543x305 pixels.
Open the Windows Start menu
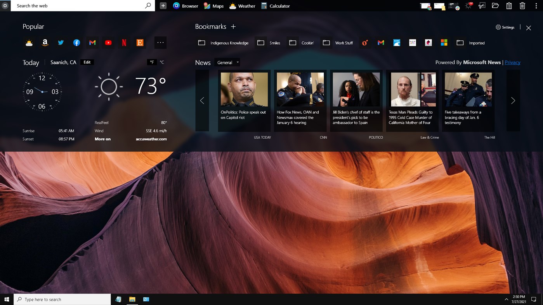point(7,299)
